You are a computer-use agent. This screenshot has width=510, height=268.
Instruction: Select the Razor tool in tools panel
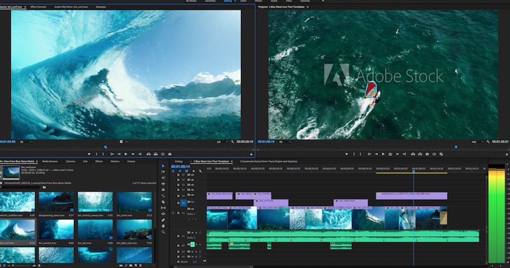pos(163,202)
